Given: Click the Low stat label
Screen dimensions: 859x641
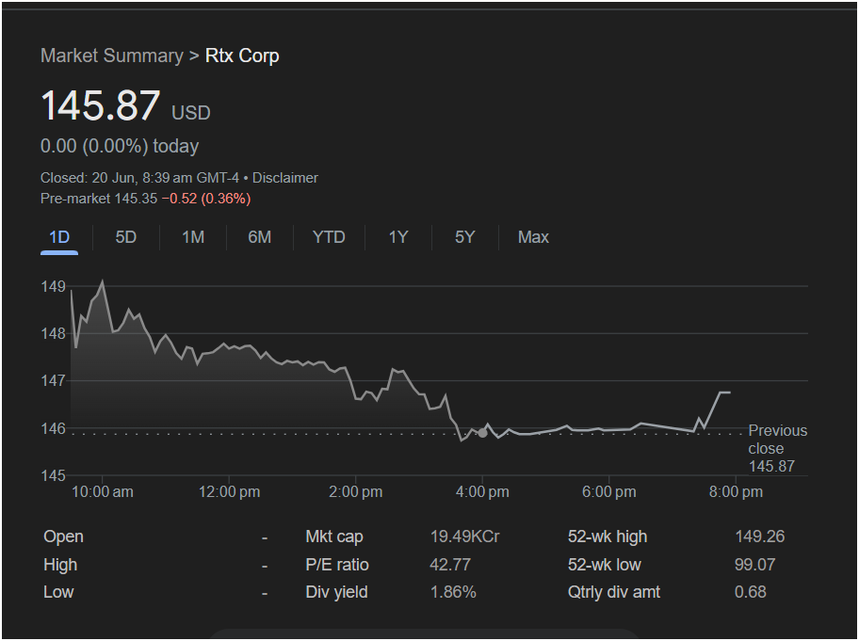Looking at the screenshot, I should (58, 592).
